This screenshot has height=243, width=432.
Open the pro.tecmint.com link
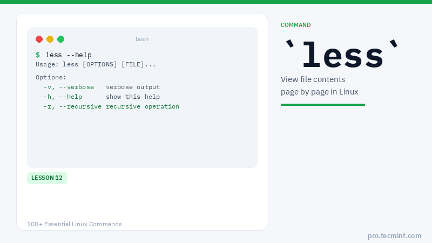pos(394,235)
